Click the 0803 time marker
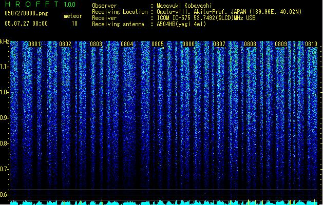 point(96,44)
